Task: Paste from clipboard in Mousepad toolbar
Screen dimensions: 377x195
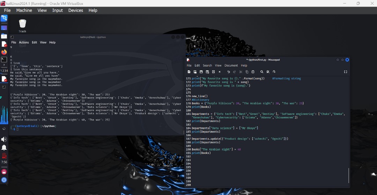Action: (x=253, y=72)
